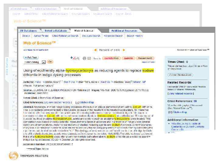This screenshot has width=219, height=164.
Task: Click the article title text
Action: [89, 73]
